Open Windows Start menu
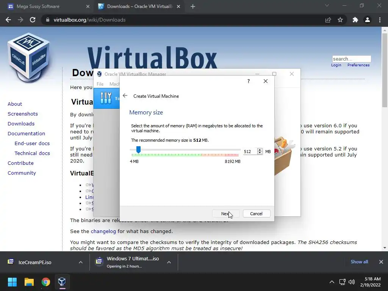The image size is (388, 291). [12, 282]
